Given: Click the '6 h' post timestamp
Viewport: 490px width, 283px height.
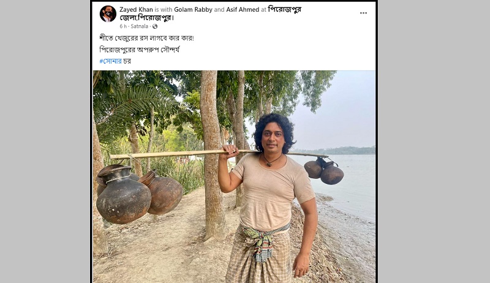Looking at the screenshot, I should click(123, 26).
